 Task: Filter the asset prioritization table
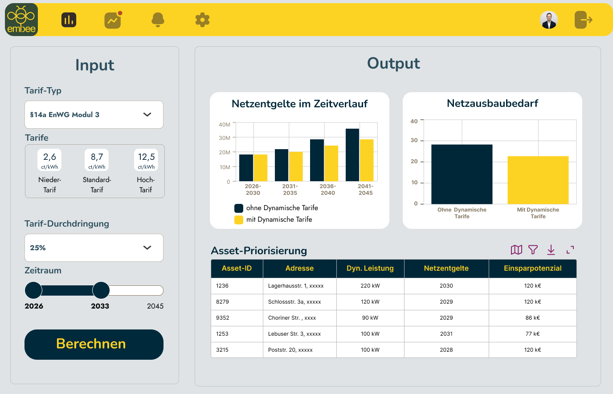(x=533, y=250)
